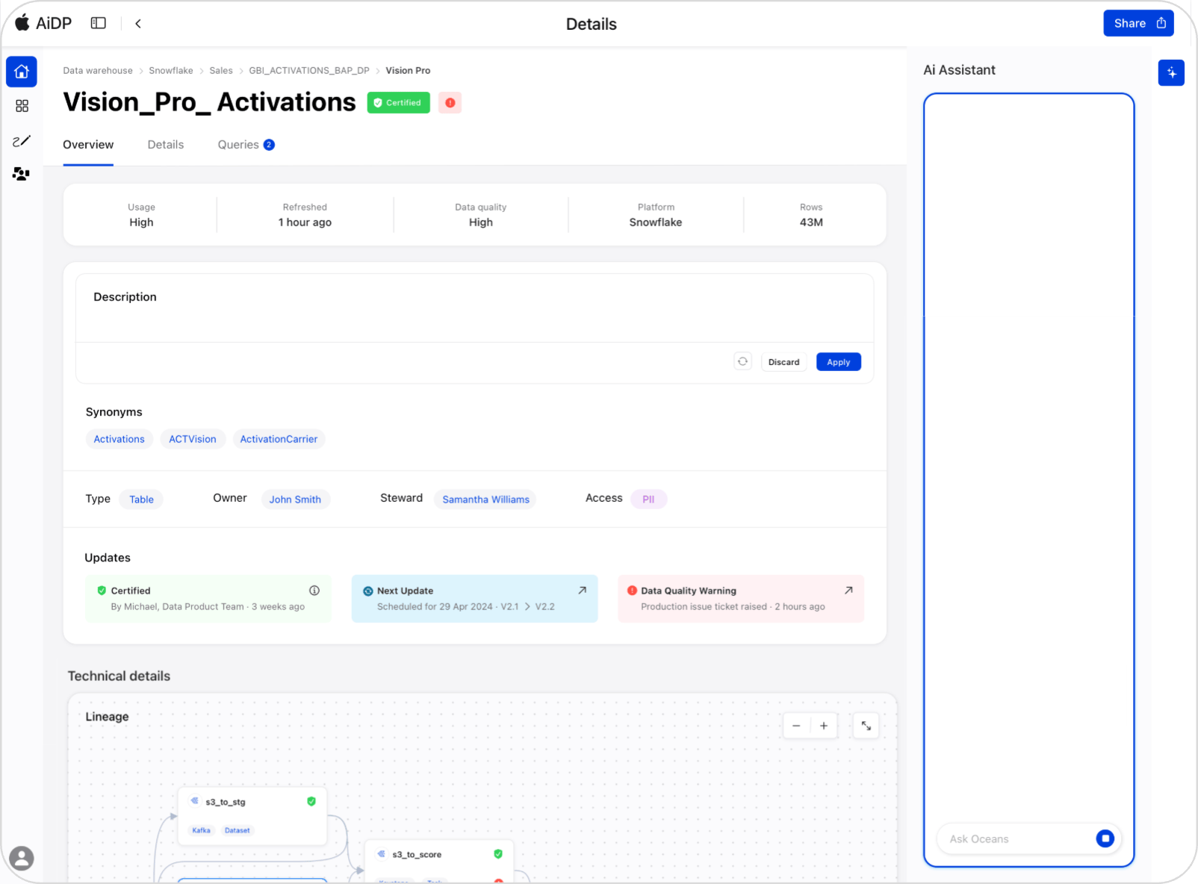Click the Refreshed 1 hour ago stat
The image size is (1198, 884).
pos(305,215)
